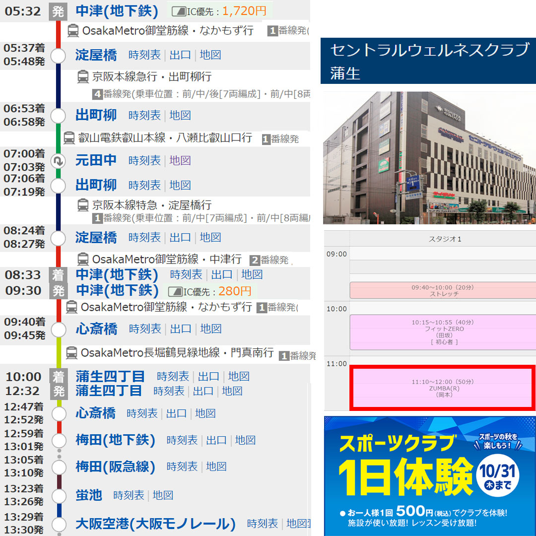Open 時刻表 for 09:40 arrival 心斎橋

[x=145, y=329]
